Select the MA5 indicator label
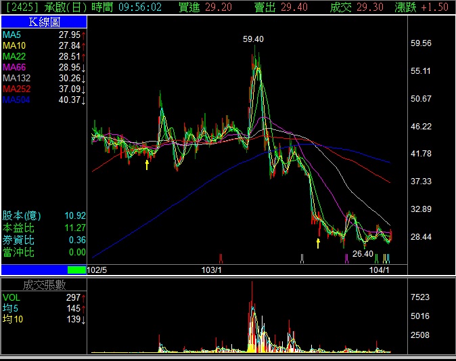This screenshot has width=456, height=361. pyautogui.click(x=12, y=35)
